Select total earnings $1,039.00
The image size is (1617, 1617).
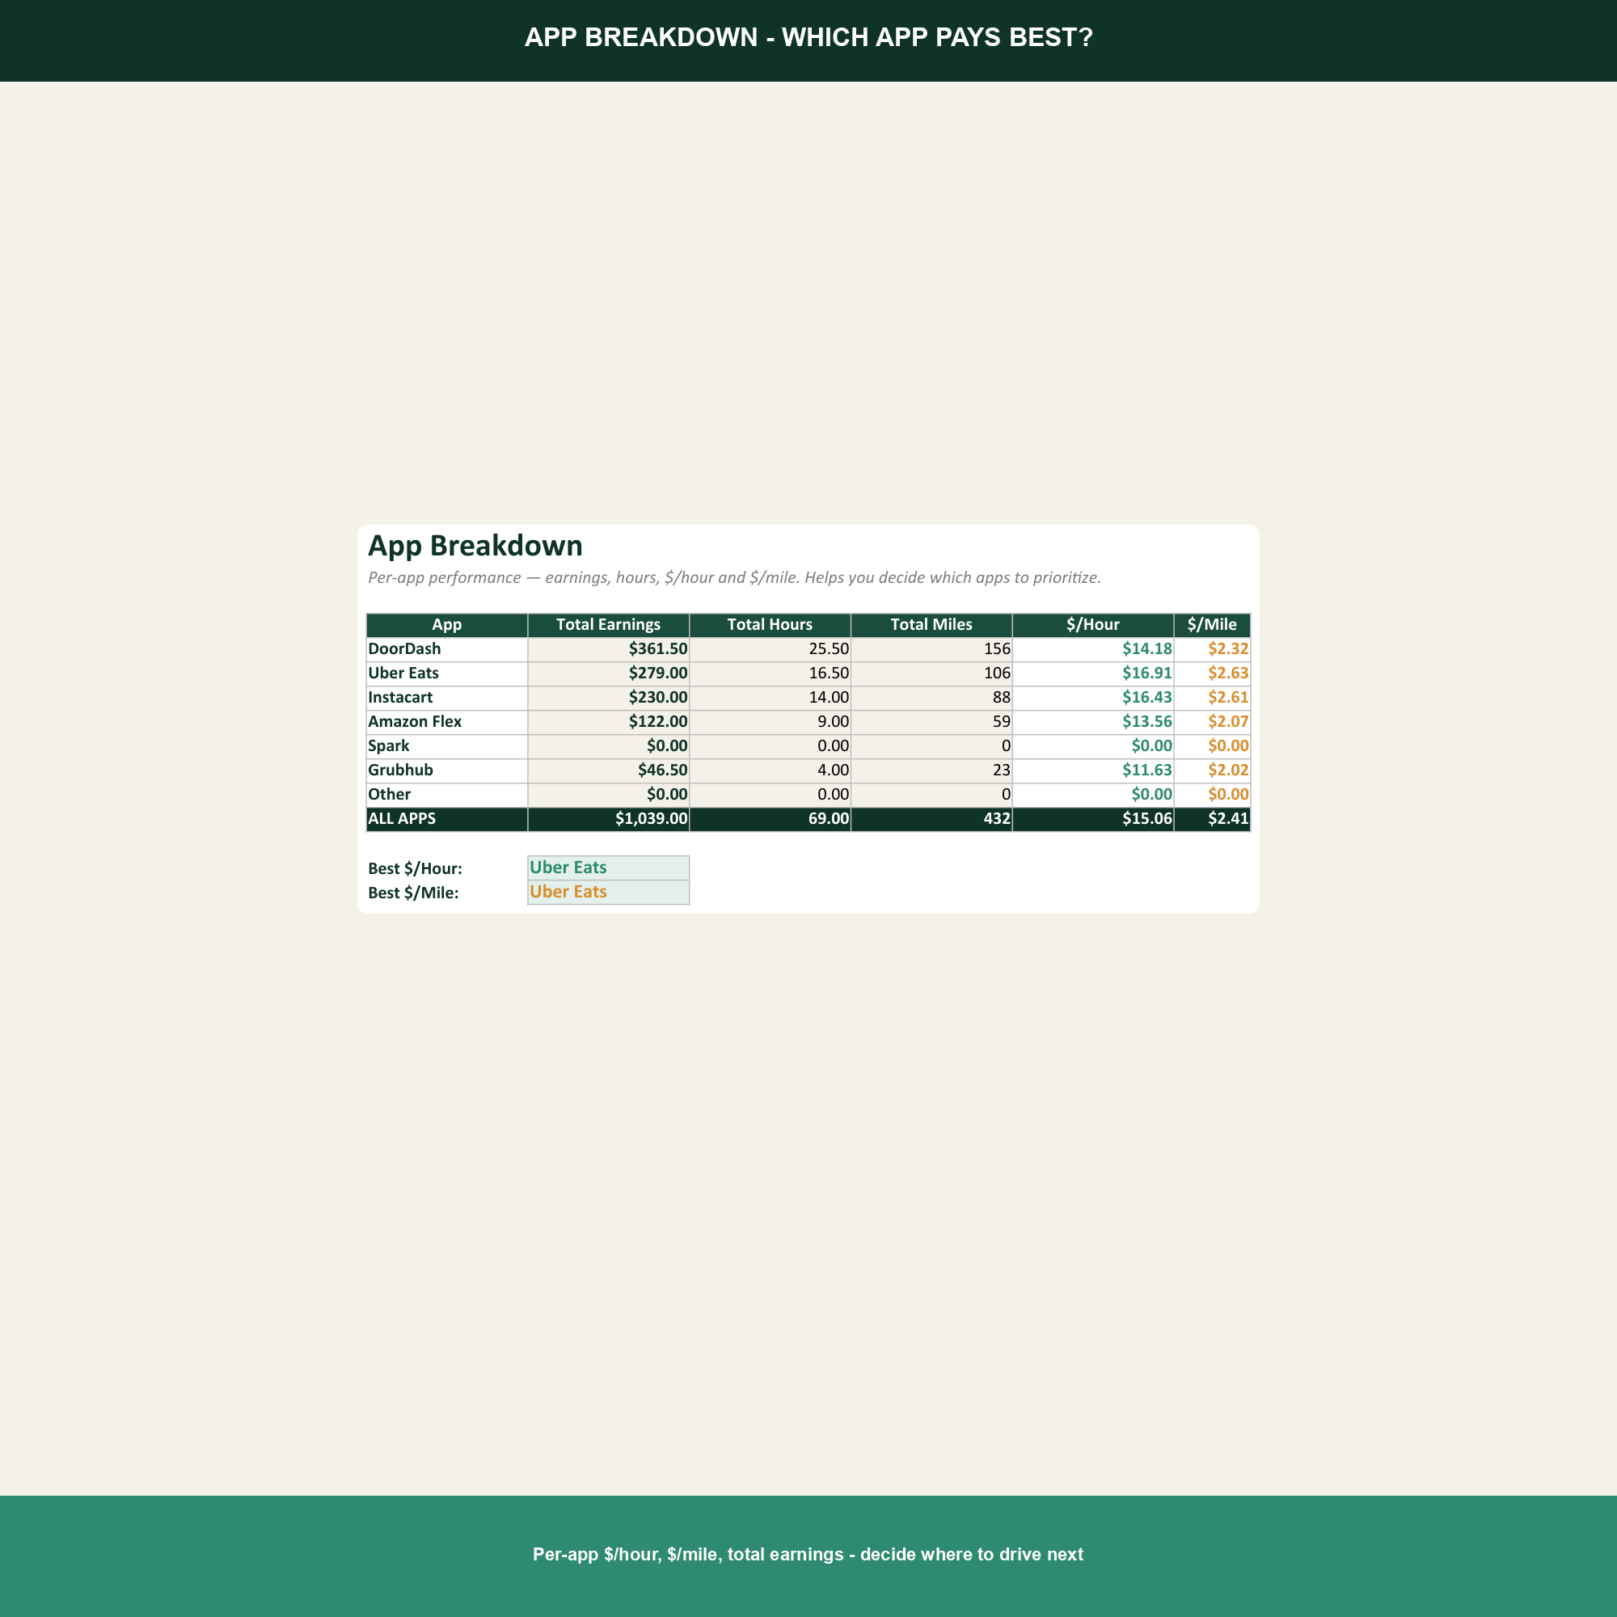[609, 819]
